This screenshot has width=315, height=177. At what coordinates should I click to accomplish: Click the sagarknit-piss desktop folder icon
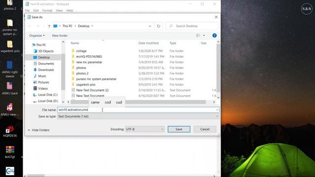point(10,47)
